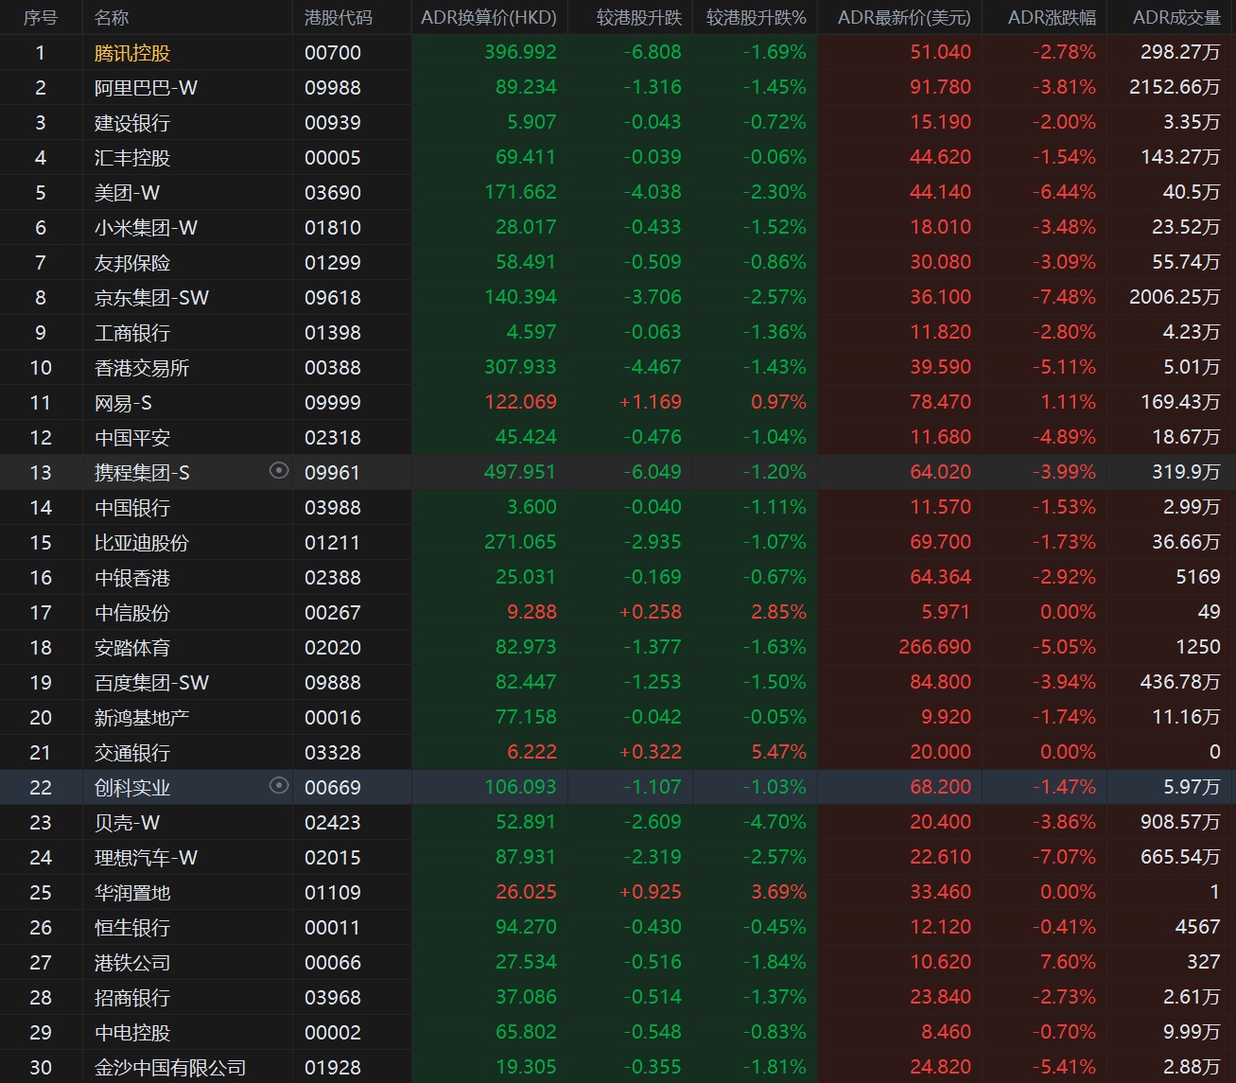Select ADR latest price 266.690
The width and height of the screenshot is (1236, 1083).
pyautogui.click(x=935, y=648)
